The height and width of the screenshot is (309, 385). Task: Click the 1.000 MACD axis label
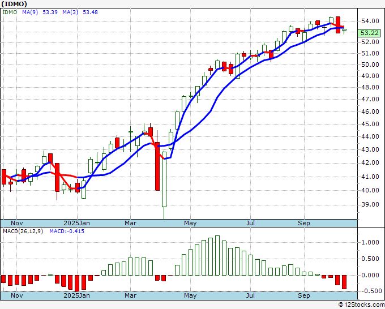(370, 242)
